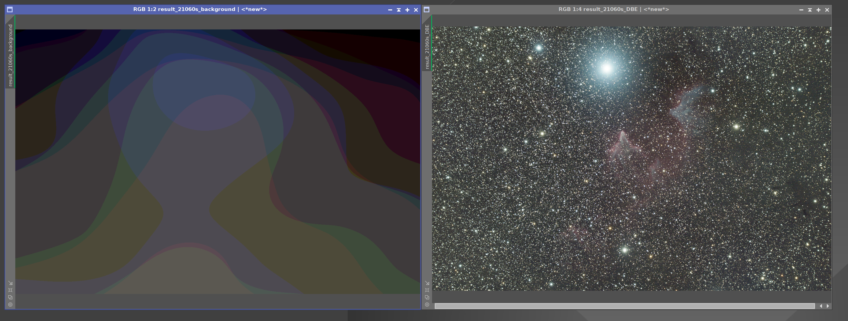Close the result_21060s_DBE window
Viewport: 848px width, 321px height.
(x=827, y=10)
